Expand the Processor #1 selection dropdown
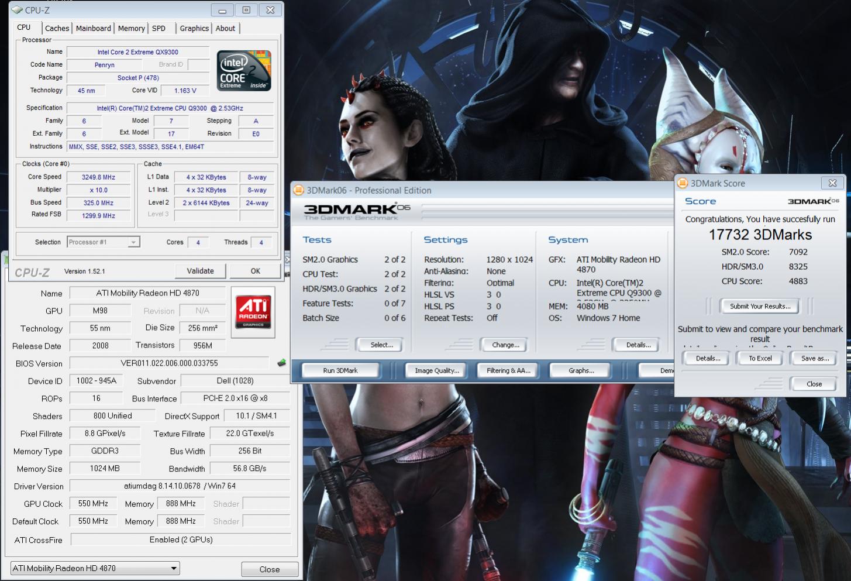Viewport: 851px width, 581px height. coord(104,242)
